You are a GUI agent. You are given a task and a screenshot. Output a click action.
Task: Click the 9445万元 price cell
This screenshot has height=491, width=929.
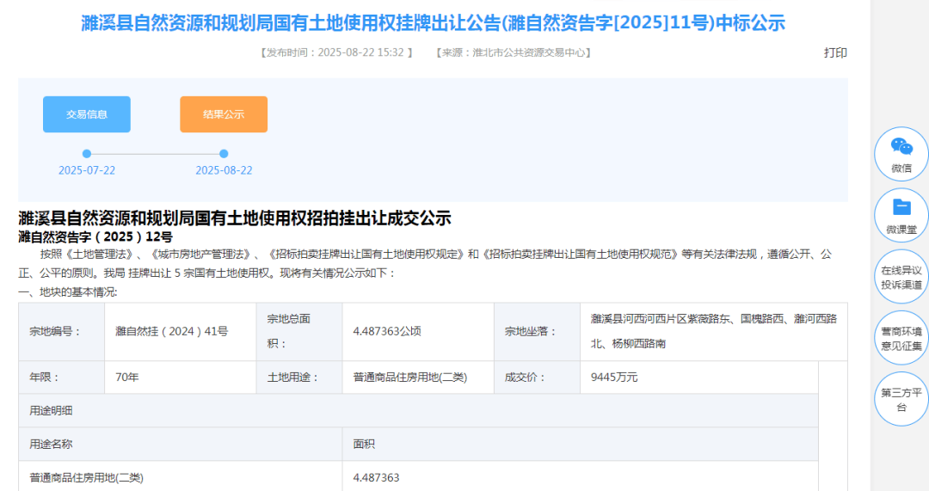pos(699,377)
